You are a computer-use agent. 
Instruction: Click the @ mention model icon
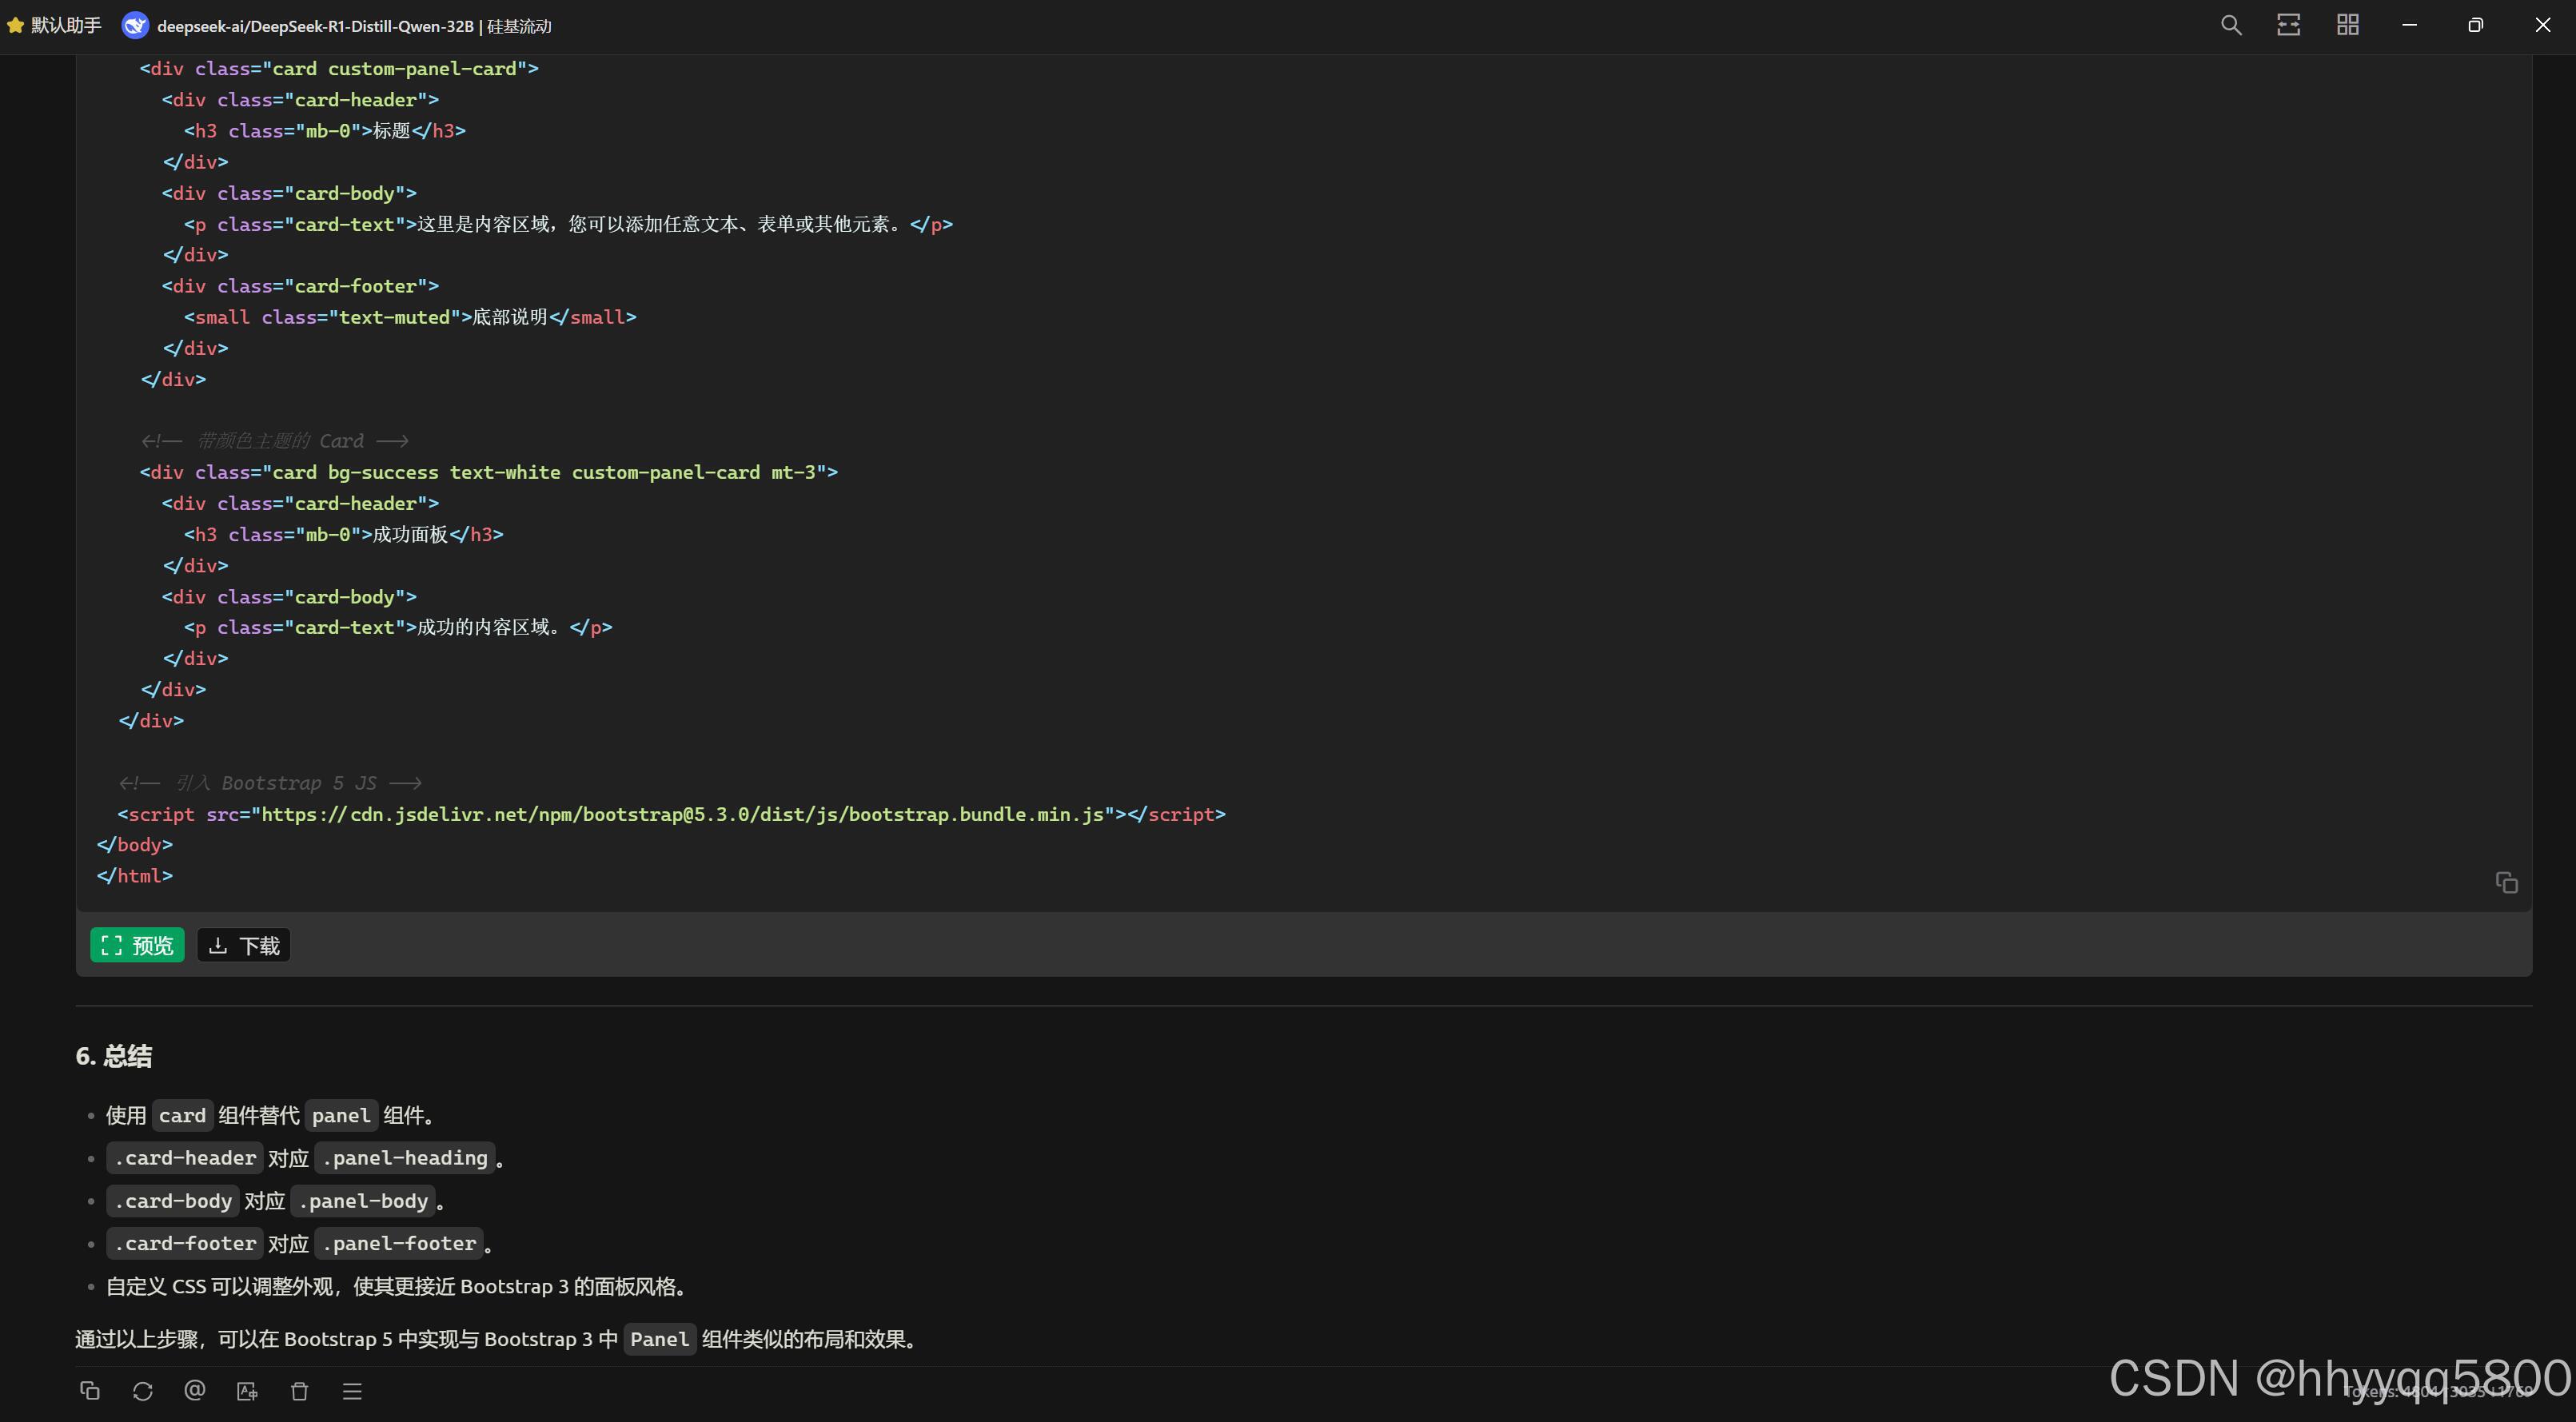[195, 1391]
